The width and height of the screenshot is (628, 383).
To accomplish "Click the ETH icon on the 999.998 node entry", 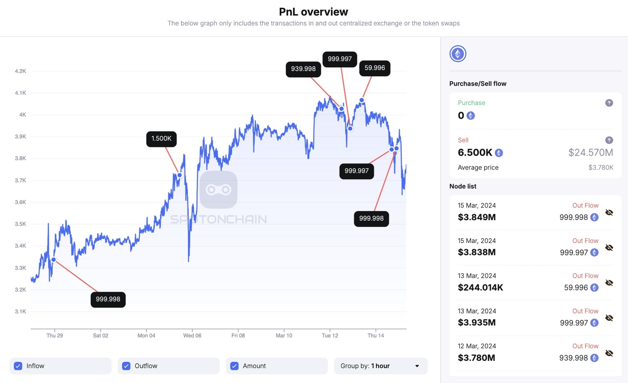I will pyautogui.click(x=594, y=217).
